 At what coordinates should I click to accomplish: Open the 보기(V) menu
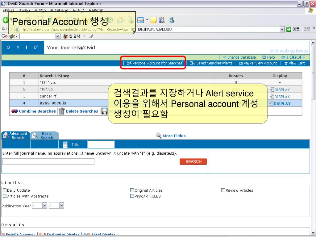click(40, 10)
